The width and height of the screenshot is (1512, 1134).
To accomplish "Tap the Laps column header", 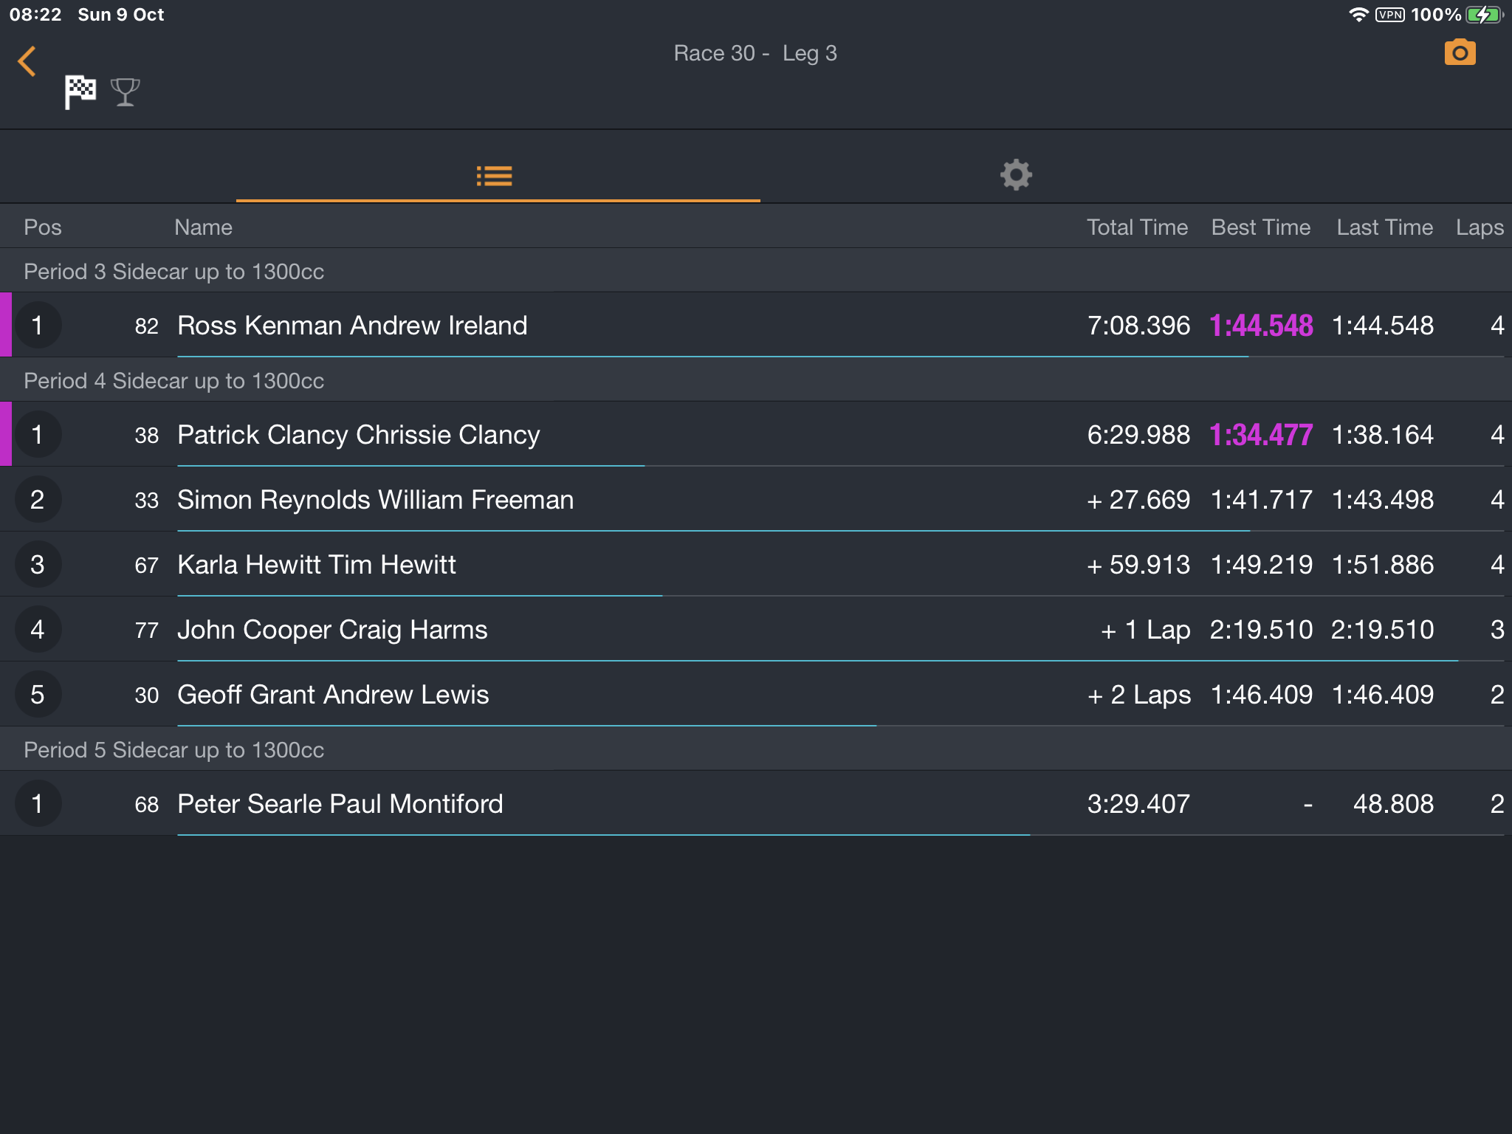I will (x=1480, y=227).
